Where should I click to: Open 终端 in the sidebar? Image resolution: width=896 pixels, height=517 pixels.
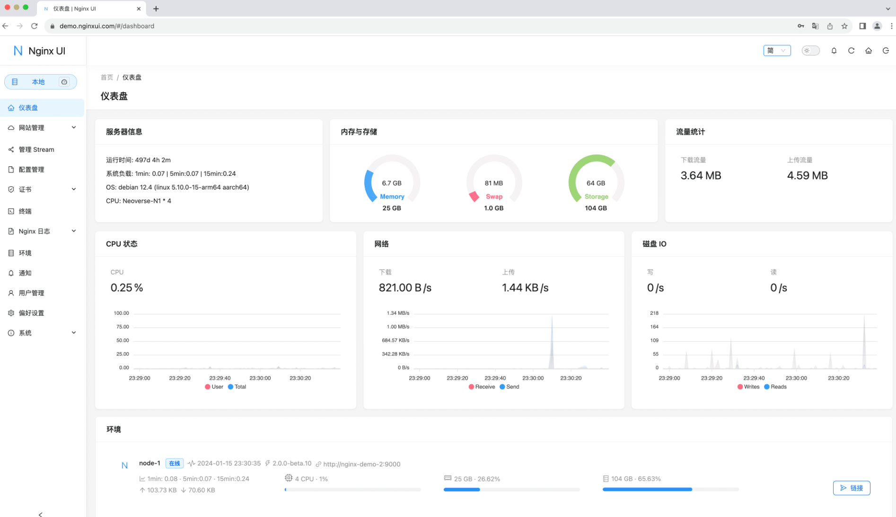pyautogui.click(x=42, y=211)
